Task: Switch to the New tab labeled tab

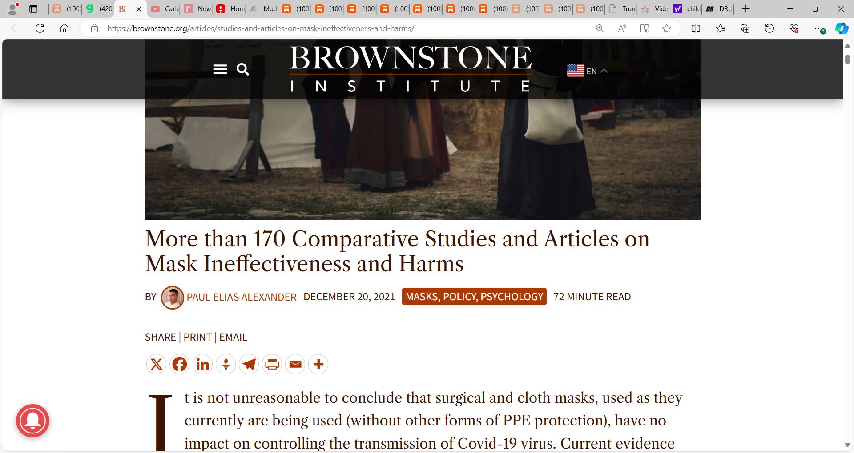Action: click(x=197, y=9)
